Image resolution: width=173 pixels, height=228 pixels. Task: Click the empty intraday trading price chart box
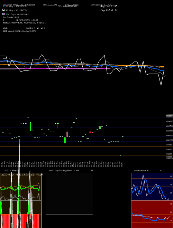[x=69, y=193]
